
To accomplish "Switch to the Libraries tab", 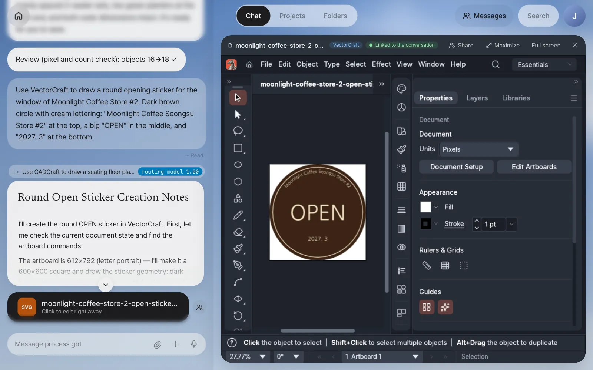I will [x=516, y=98].
